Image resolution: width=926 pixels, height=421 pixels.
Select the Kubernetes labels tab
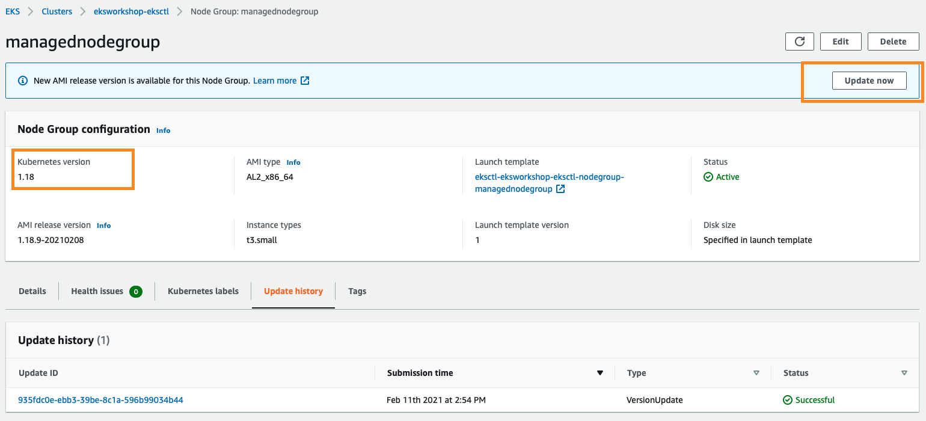point(203,291)
